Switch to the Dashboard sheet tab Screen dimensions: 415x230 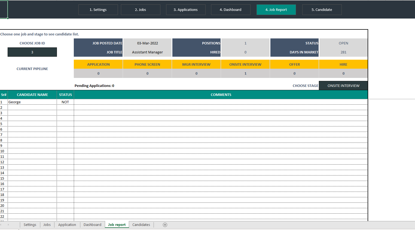click(92, 225)
